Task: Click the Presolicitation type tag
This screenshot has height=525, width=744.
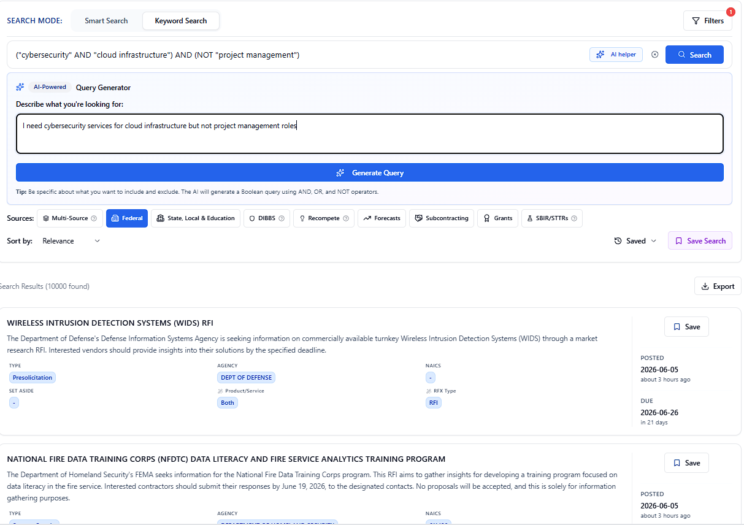Action: tap(33, 378)
